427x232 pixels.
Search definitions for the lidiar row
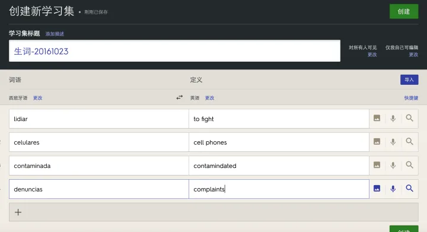(x=409, y=118)
